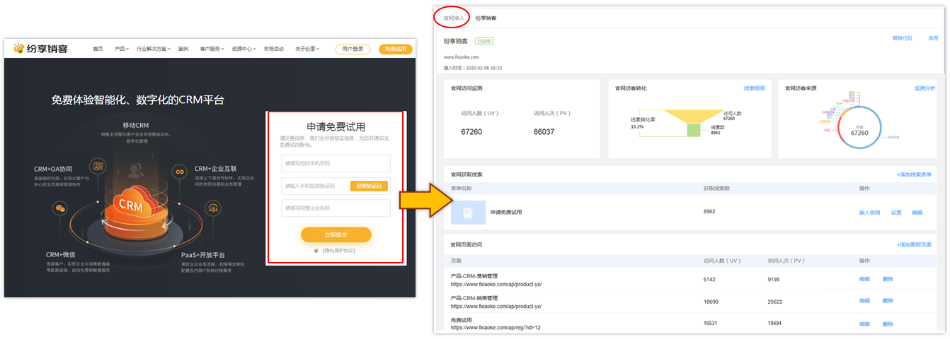Image resolution: width=950 pixels, height=339 pixels.
Task: Expand the 资源中心 dropdown menu
Action: (x=244, y=49)
